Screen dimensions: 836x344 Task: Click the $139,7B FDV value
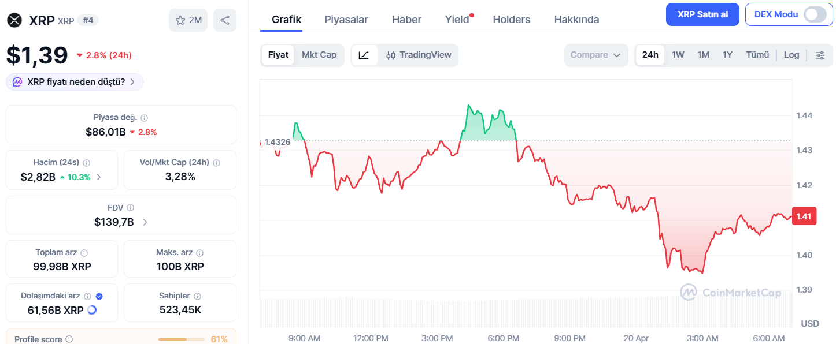pyautogui.click(x=114, y=222)
